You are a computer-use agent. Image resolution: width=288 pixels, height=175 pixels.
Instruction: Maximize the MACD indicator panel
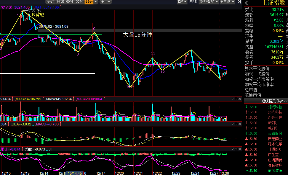236,124
